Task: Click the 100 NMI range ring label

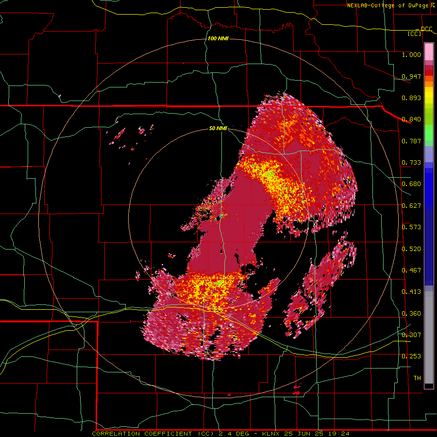Action: click(218, 38)
